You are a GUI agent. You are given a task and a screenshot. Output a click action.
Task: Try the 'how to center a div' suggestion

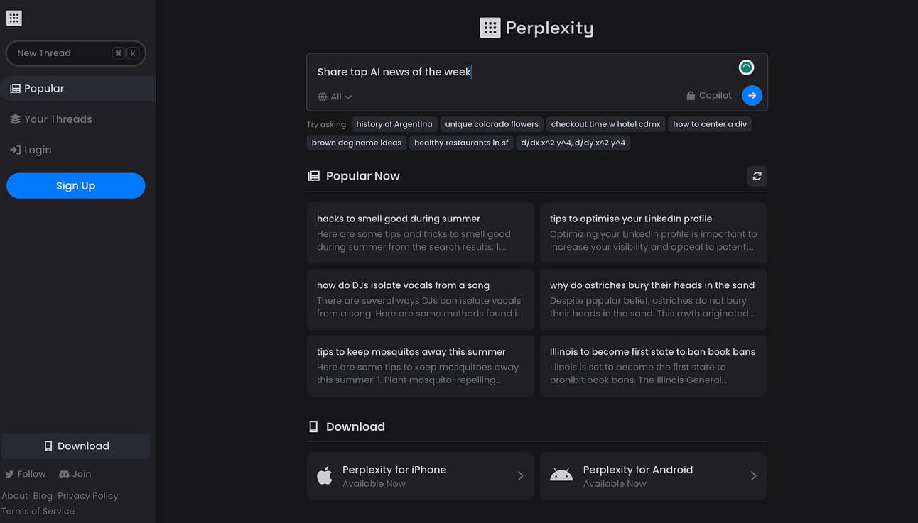[x=710, y=124]
